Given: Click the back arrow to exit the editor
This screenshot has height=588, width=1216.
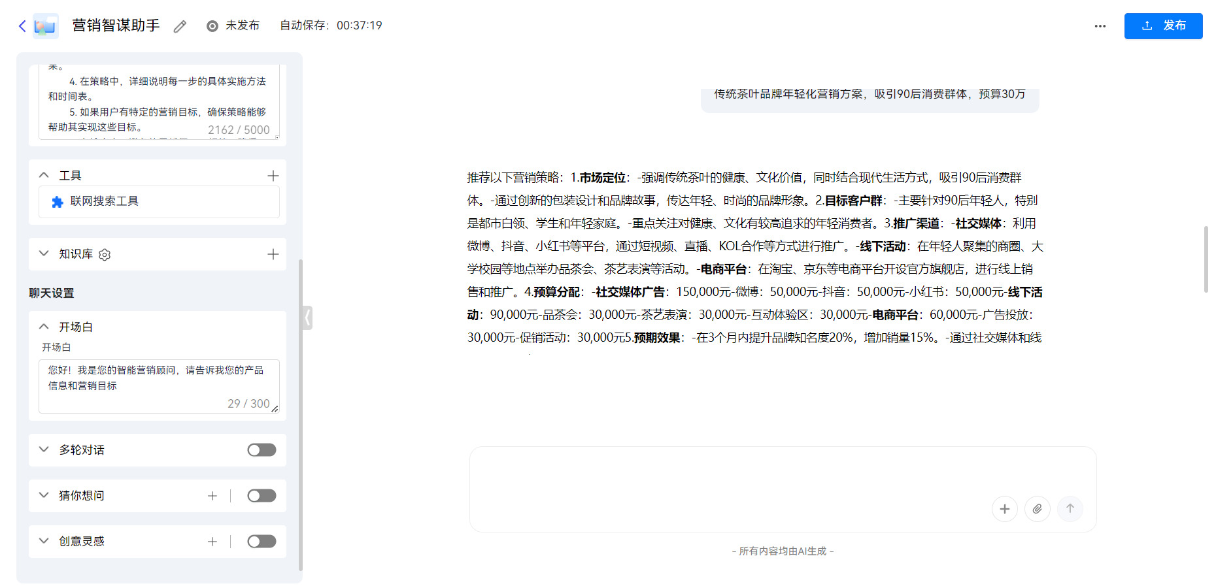Looking at the screenshot, I should pos(21,25).
